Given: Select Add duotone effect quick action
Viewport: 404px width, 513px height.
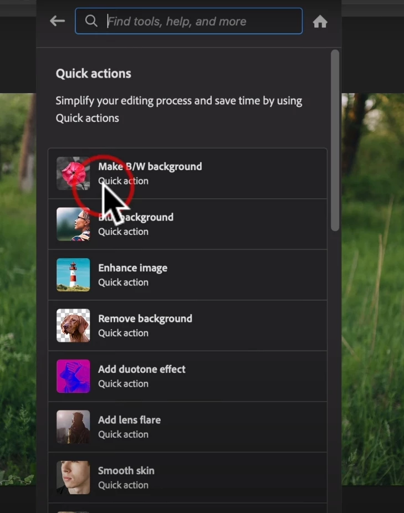Looking at the screenshot, I should tap(188, 376).
